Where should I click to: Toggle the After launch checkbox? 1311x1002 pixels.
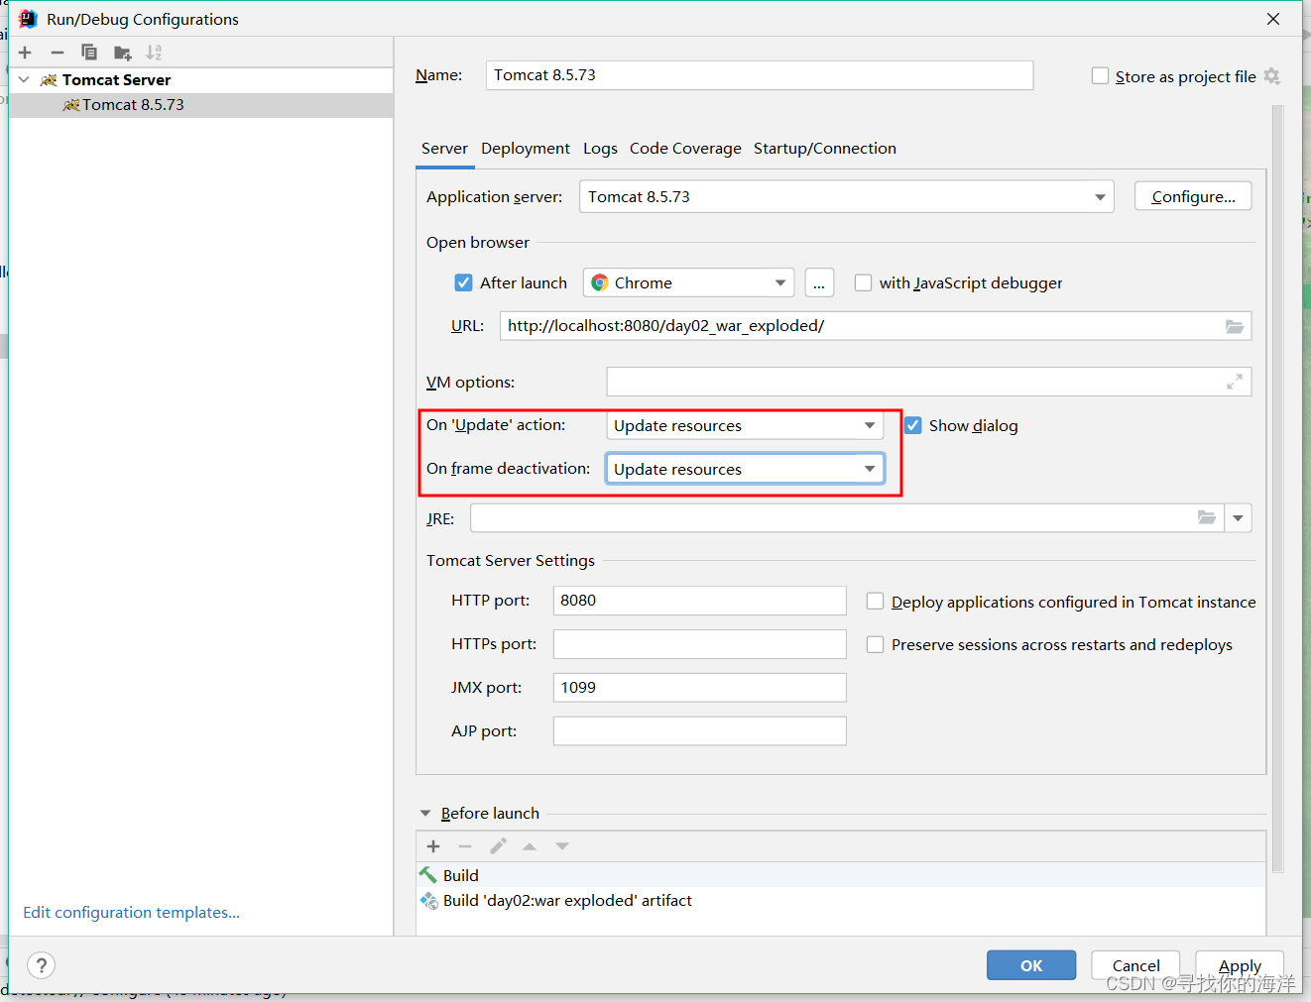463,282
